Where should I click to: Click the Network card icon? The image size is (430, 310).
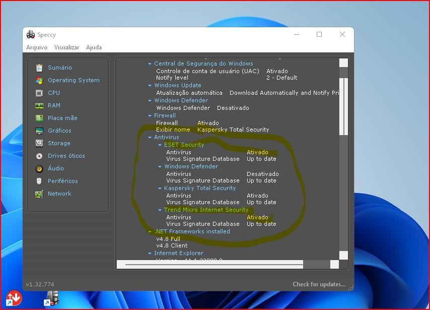(39, 194)
